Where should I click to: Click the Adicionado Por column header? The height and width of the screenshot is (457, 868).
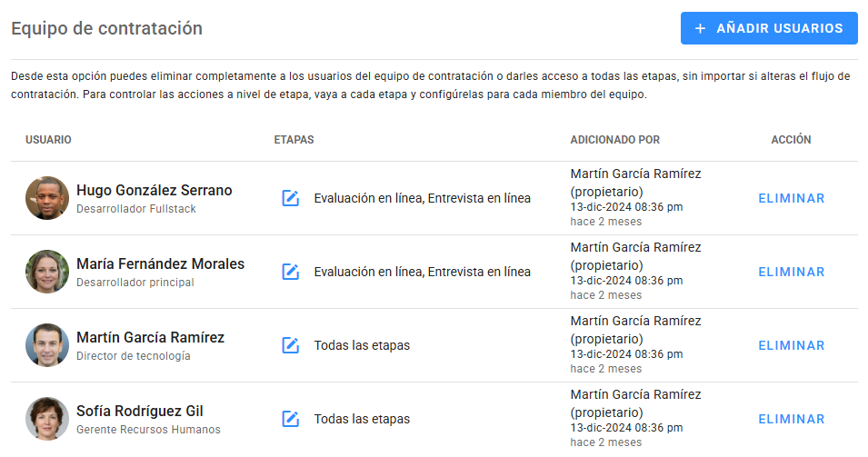(x=614, y=140)
